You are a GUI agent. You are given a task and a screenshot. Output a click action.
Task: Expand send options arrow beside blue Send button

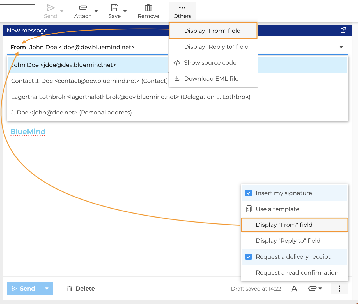(47, 289)
